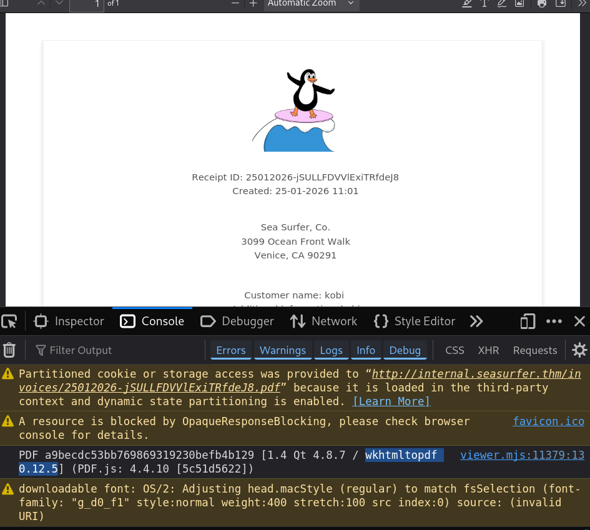Expand more PDF viewer tools chevron
Viewport: 590px width, 530px height.
[581, 4]
